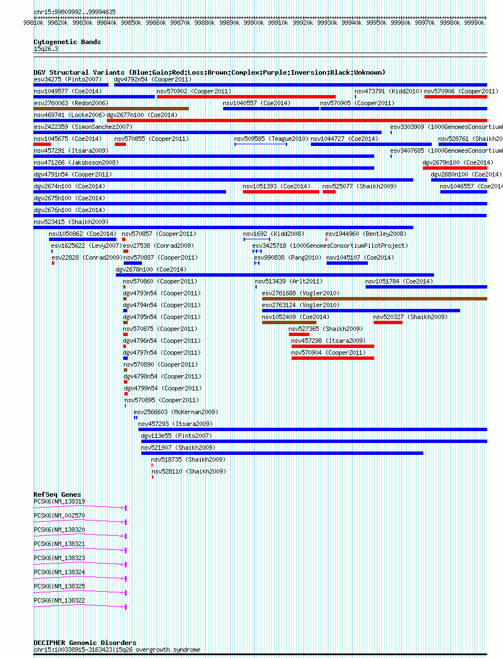This screenshot has width=503, height=658.
Task: Click dgv2677n100 (Coe2014) label
Action: [x=142, y=114]
